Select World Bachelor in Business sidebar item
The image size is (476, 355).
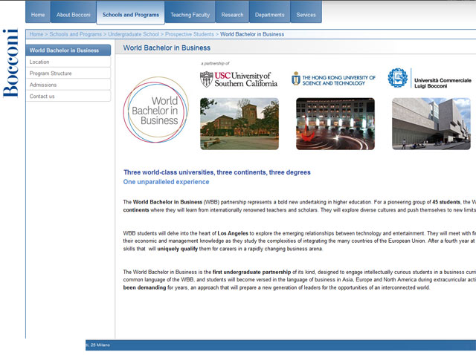coord(68,51)
